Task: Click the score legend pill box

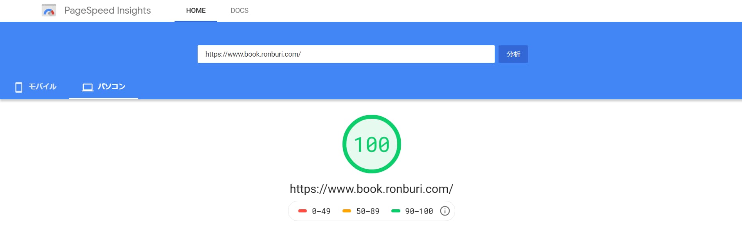Action: [x=371, y=211]
